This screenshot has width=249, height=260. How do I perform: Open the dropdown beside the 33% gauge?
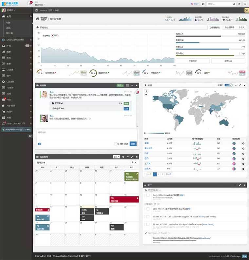(x=51, y=73)
